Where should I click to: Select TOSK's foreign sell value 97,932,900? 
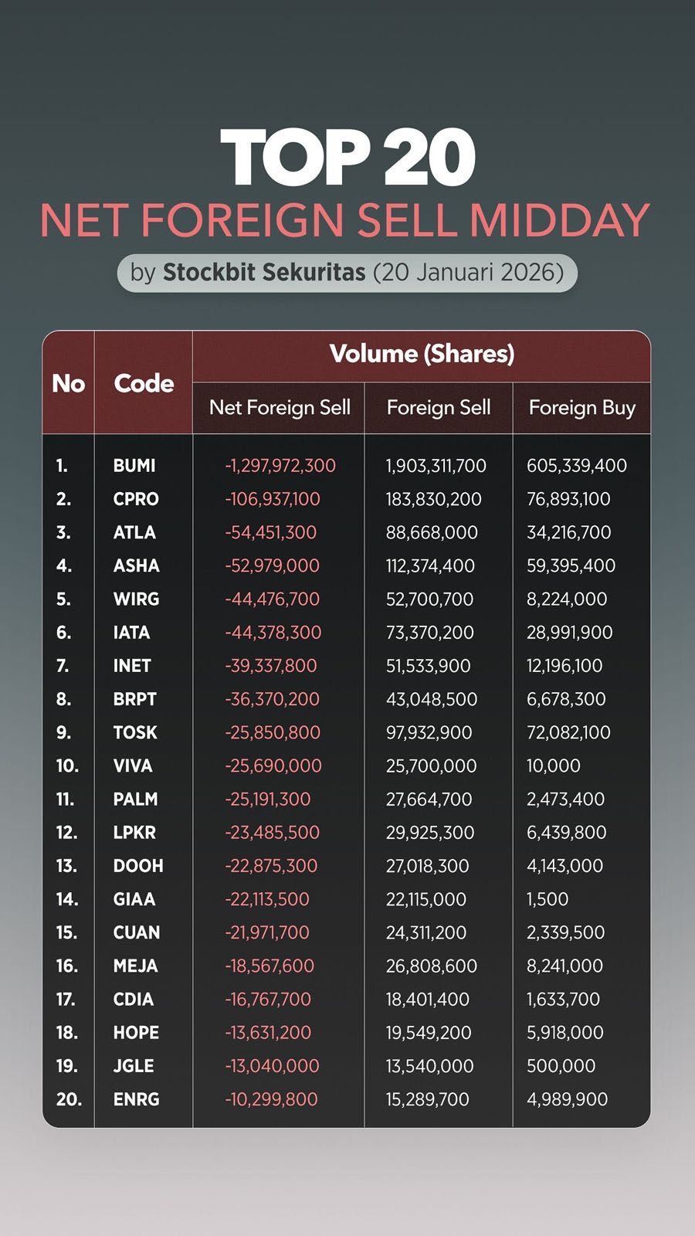429,732
